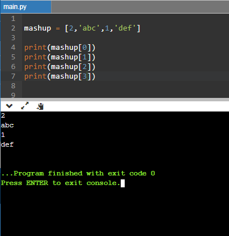Click line number 7 in the gutter

pyautogui.click(x=13, y=76)
